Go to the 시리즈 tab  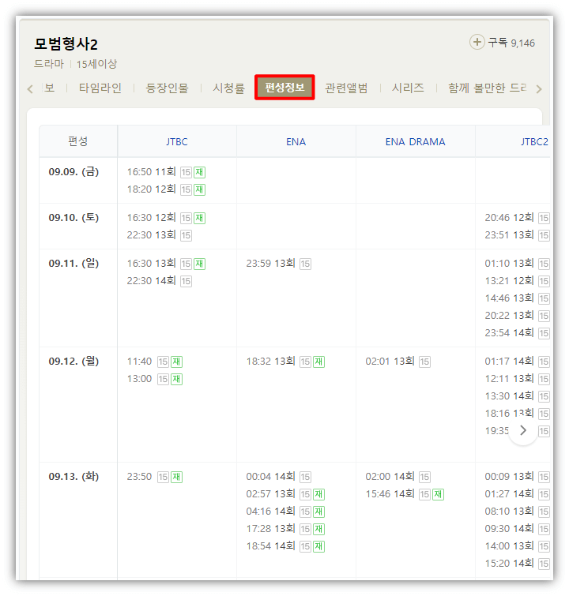(408, 88)
